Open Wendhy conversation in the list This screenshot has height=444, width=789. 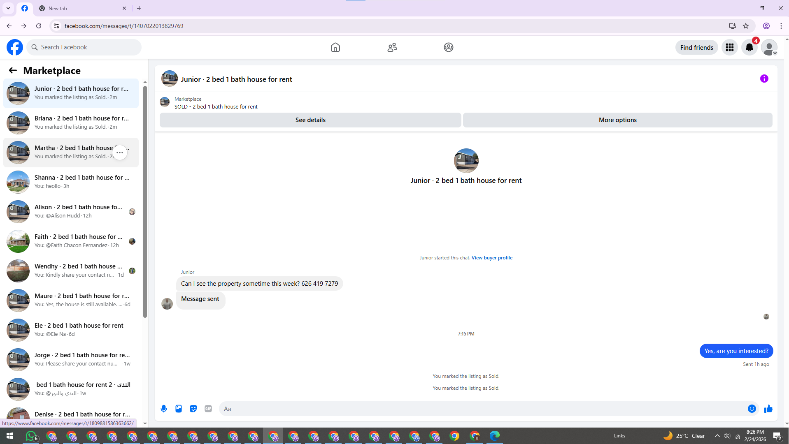tap(71, 271)
